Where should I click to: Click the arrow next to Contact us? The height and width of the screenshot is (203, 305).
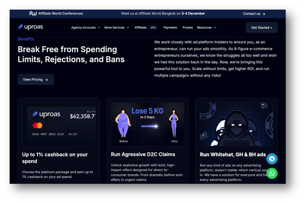pos(264,14)
